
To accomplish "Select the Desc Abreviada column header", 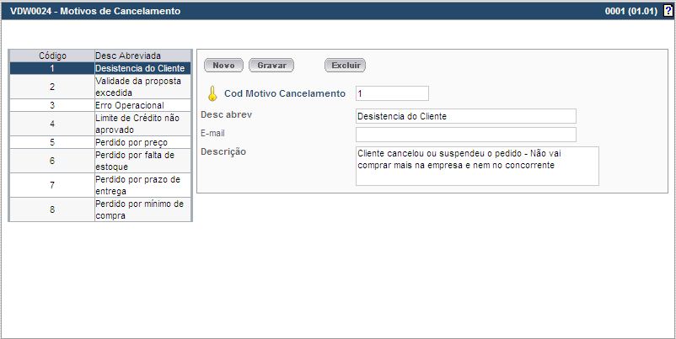I will 142,56.
